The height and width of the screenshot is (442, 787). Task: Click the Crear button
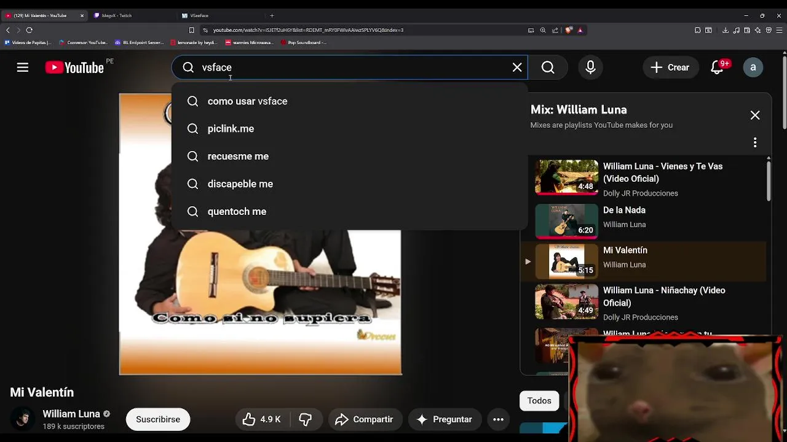pyautogui.click(x=671, y=68)
